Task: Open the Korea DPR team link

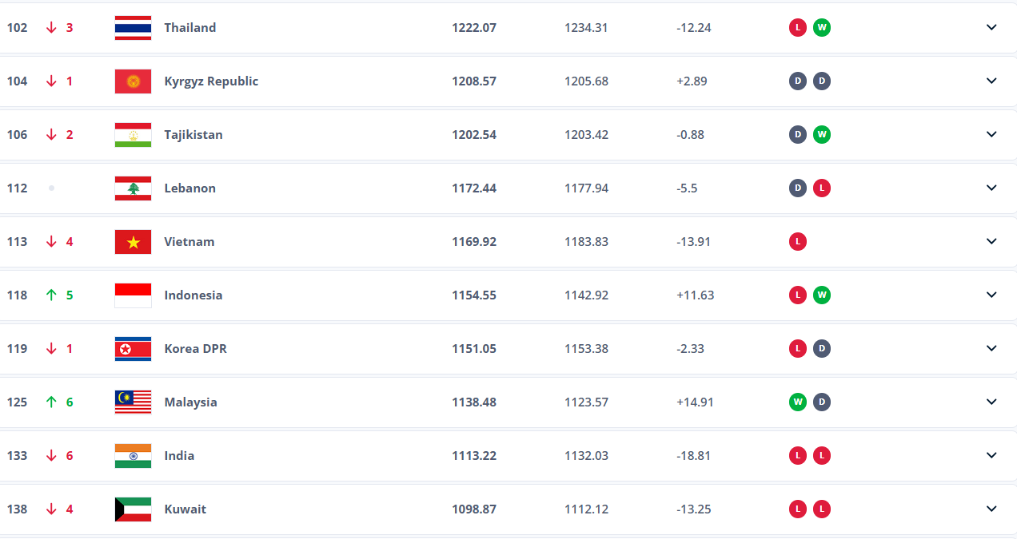Action: coord(196,349)
